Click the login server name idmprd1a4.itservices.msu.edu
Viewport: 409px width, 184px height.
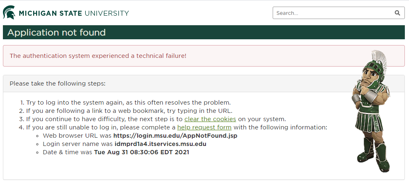click(x=160, y=144)
